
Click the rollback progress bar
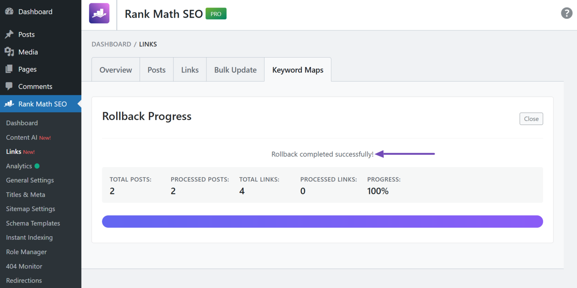[322, 221]
